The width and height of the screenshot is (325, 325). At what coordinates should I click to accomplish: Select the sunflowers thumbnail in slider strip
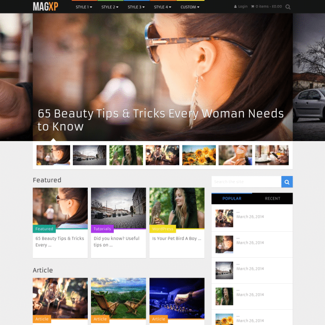coord(199,155)
